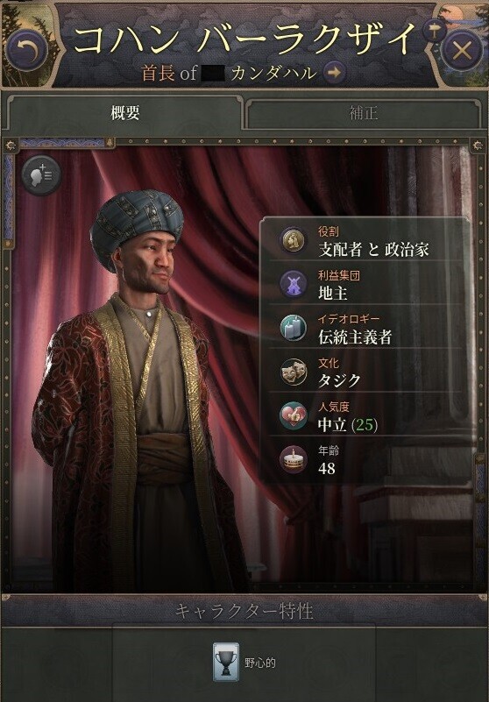Click the タジク culture text
Screen dimensions: 489x702
(x=339, y=380)
